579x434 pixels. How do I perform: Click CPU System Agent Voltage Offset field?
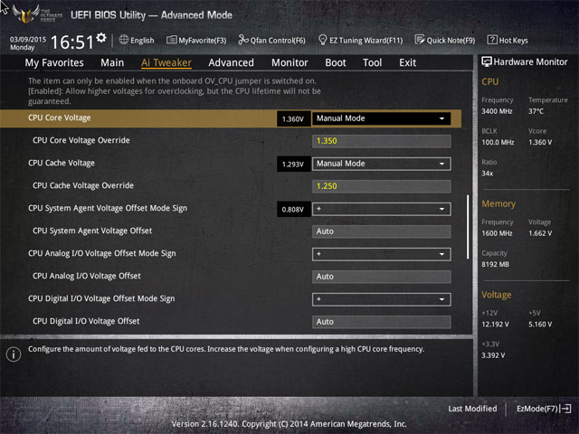(381, 231)
